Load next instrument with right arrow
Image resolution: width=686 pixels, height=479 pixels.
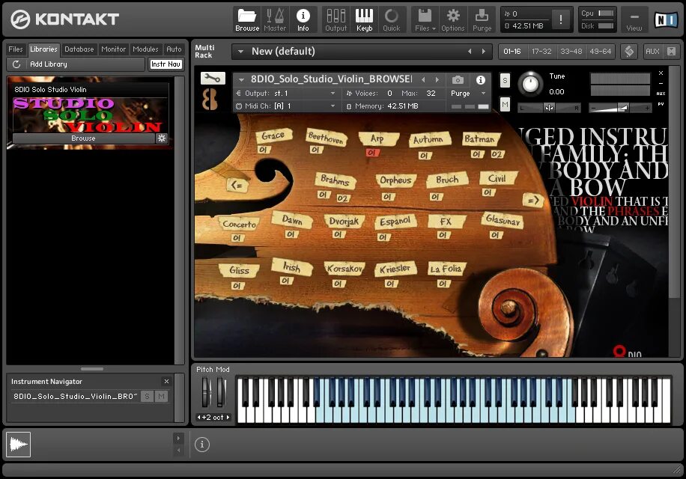click(437, 79)
